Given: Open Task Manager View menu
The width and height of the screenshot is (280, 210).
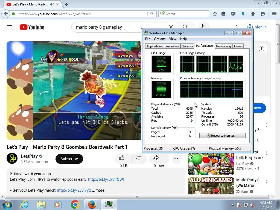Looking at the screenshot, I should click(x=173, y=39).
